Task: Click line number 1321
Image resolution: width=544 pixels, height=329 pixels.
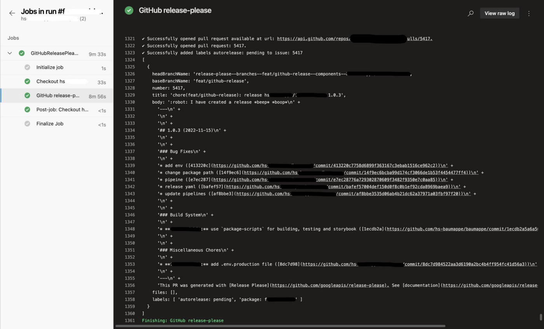Action: [x=130, y=39]
